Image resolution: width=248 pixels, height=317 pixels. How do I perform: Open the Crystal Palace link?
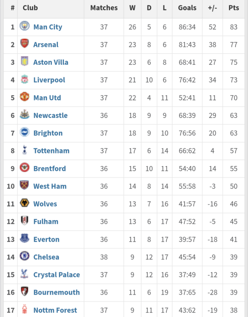tap(57, 275)
